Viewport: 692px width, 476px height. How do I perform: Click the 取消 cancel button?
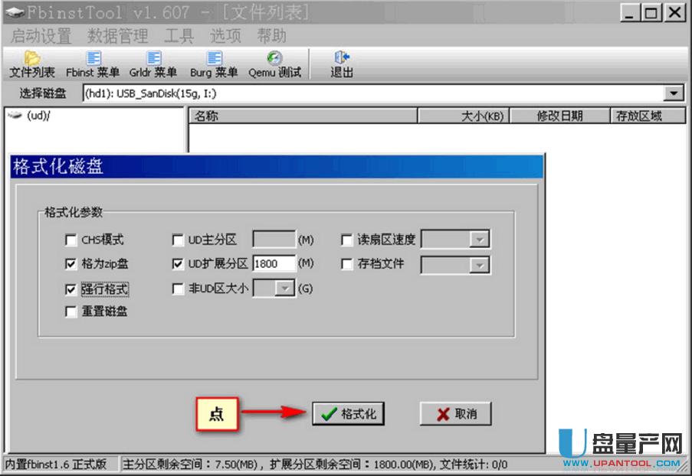[x=455, y=414]
